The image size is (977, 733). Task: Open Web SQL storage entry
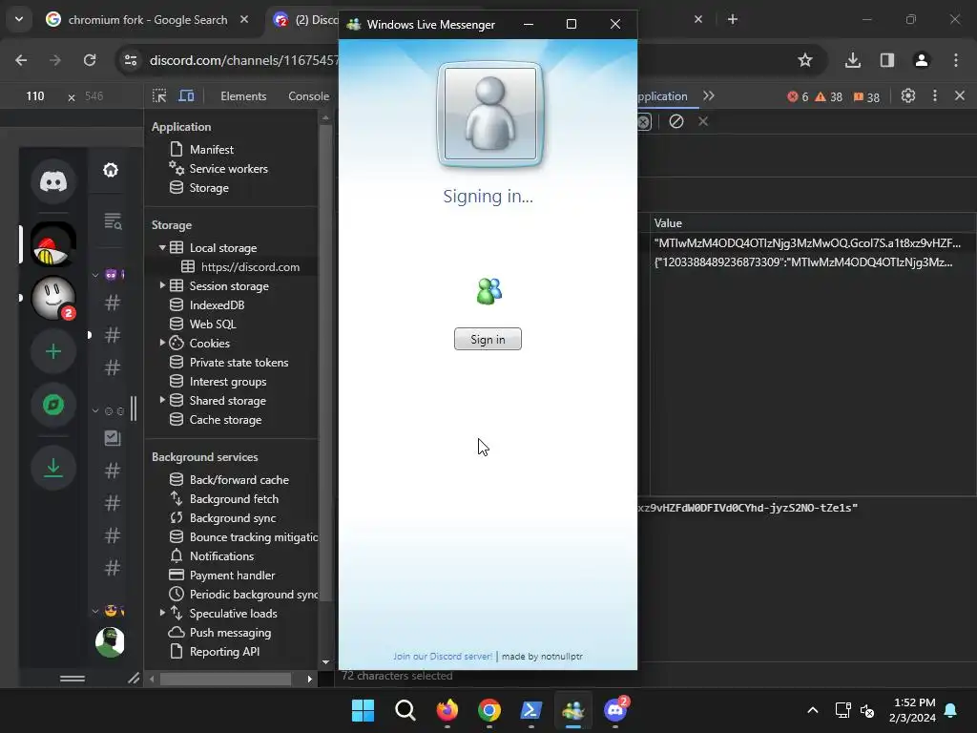point(213,325)
